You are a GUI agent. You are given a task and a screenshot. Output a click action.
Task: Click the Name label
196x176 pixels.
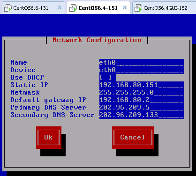click(19, 63)
